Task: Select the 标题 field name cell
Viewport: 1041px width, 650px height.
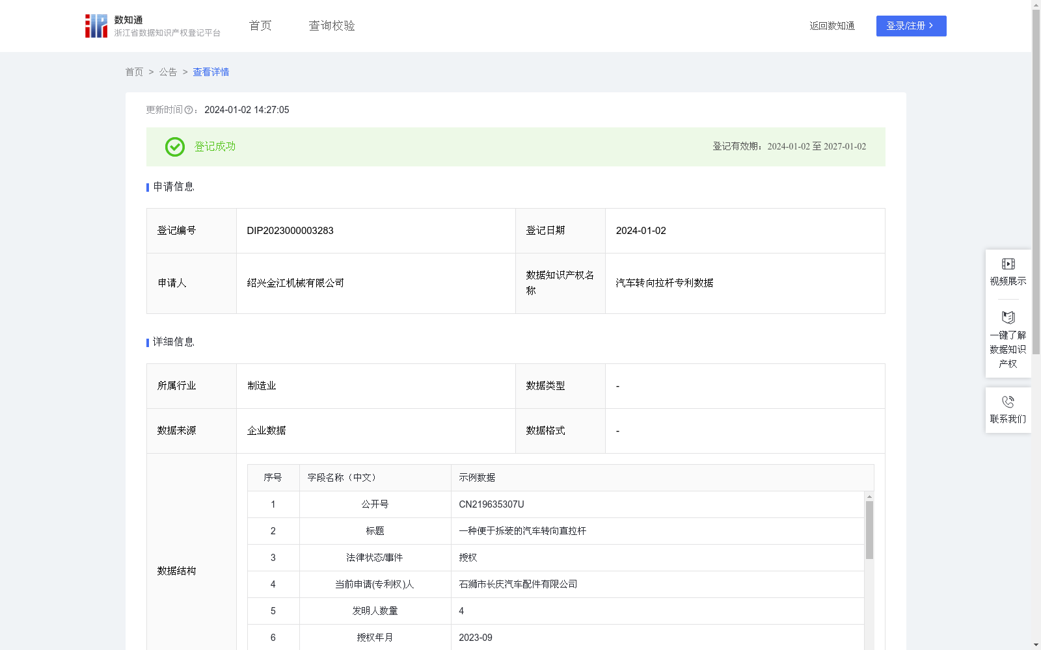Action: [x=375, y=531]
